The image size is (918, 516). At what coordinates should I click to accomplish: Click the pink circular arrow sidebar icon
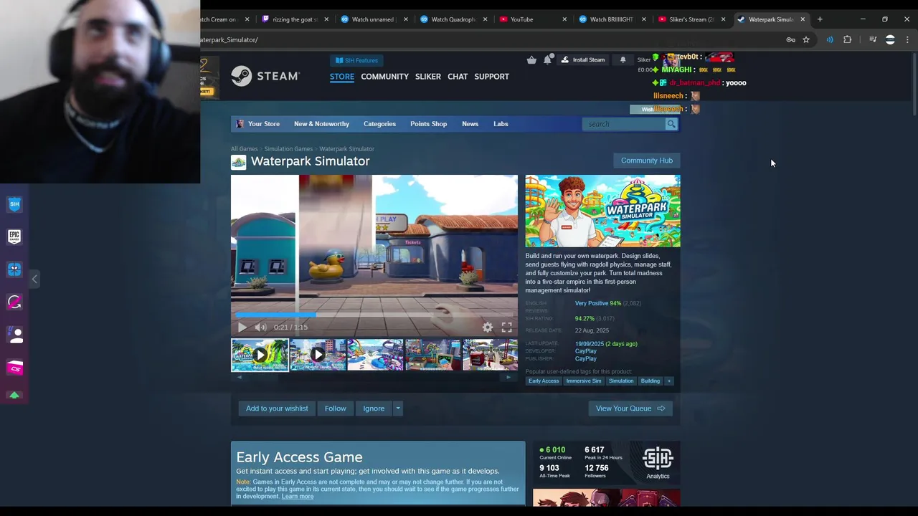tap(14, 302)
